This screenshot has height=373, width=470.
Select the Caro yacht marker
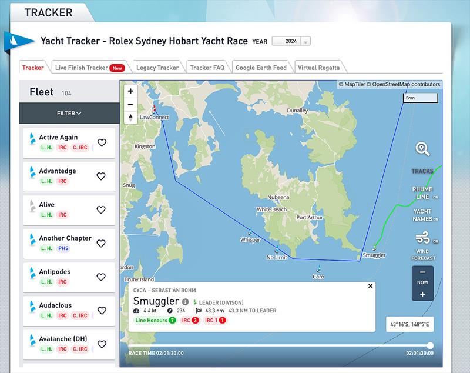(319, 269)
